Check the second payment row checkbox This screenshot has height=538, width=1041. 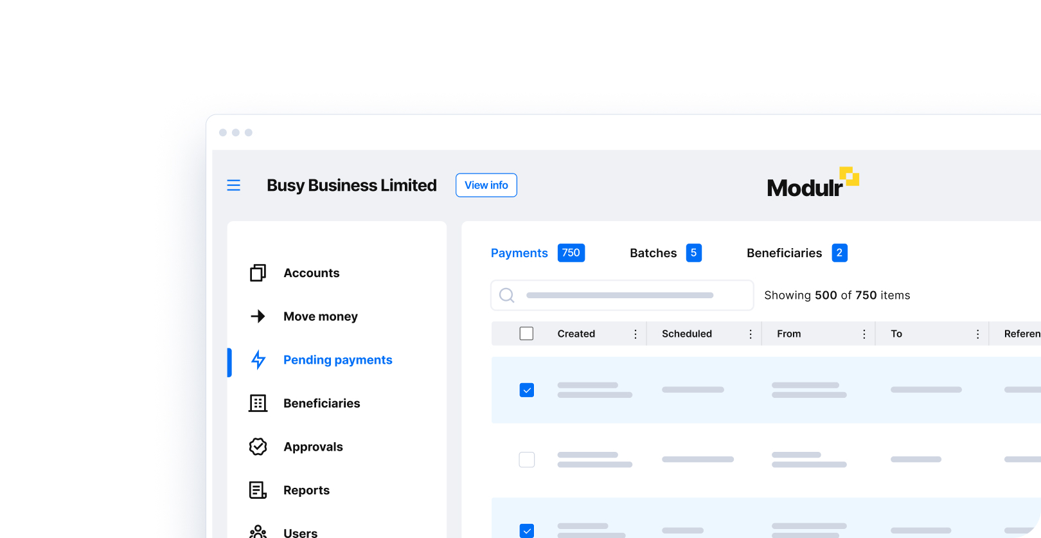point(526,460)
